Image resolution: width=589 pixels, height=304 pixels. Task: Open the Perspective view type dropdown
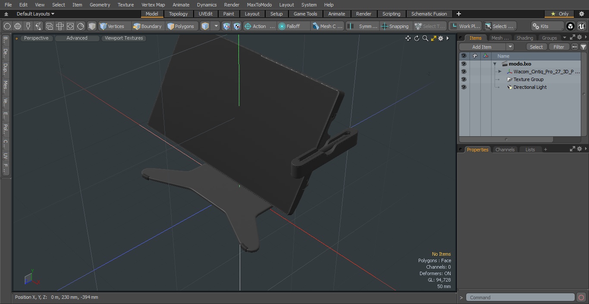click(36, 38)
